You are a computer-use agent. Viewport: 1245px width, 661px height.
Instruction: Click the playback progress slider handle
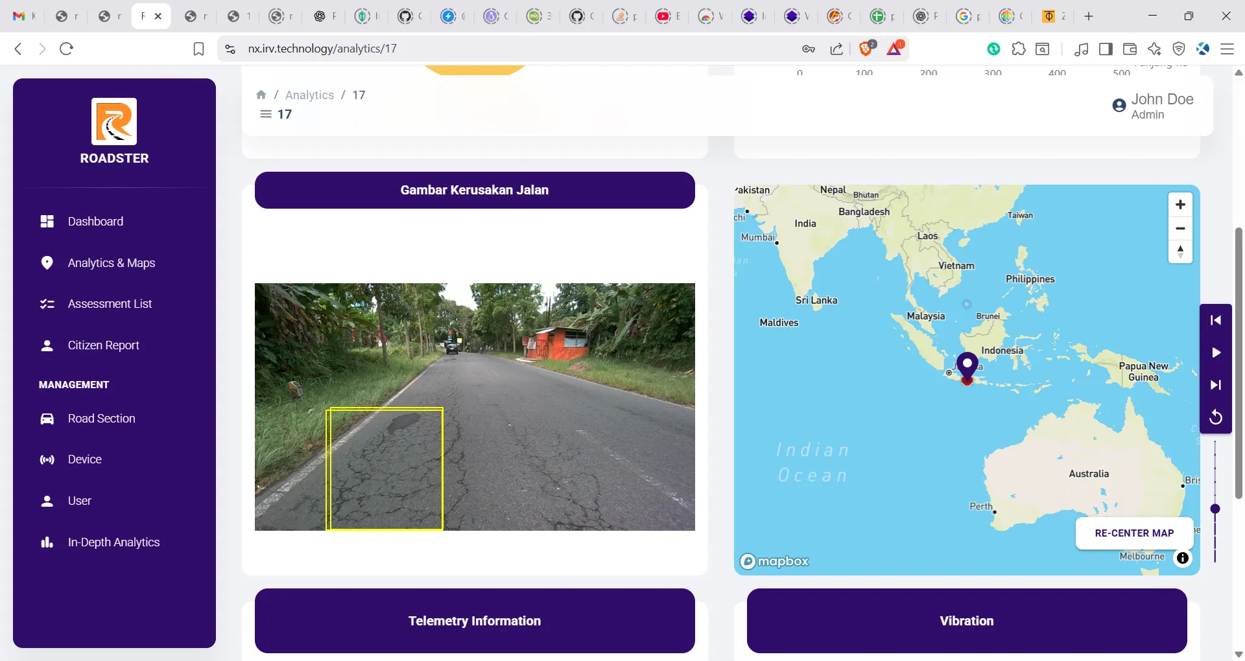[1215, 509]
